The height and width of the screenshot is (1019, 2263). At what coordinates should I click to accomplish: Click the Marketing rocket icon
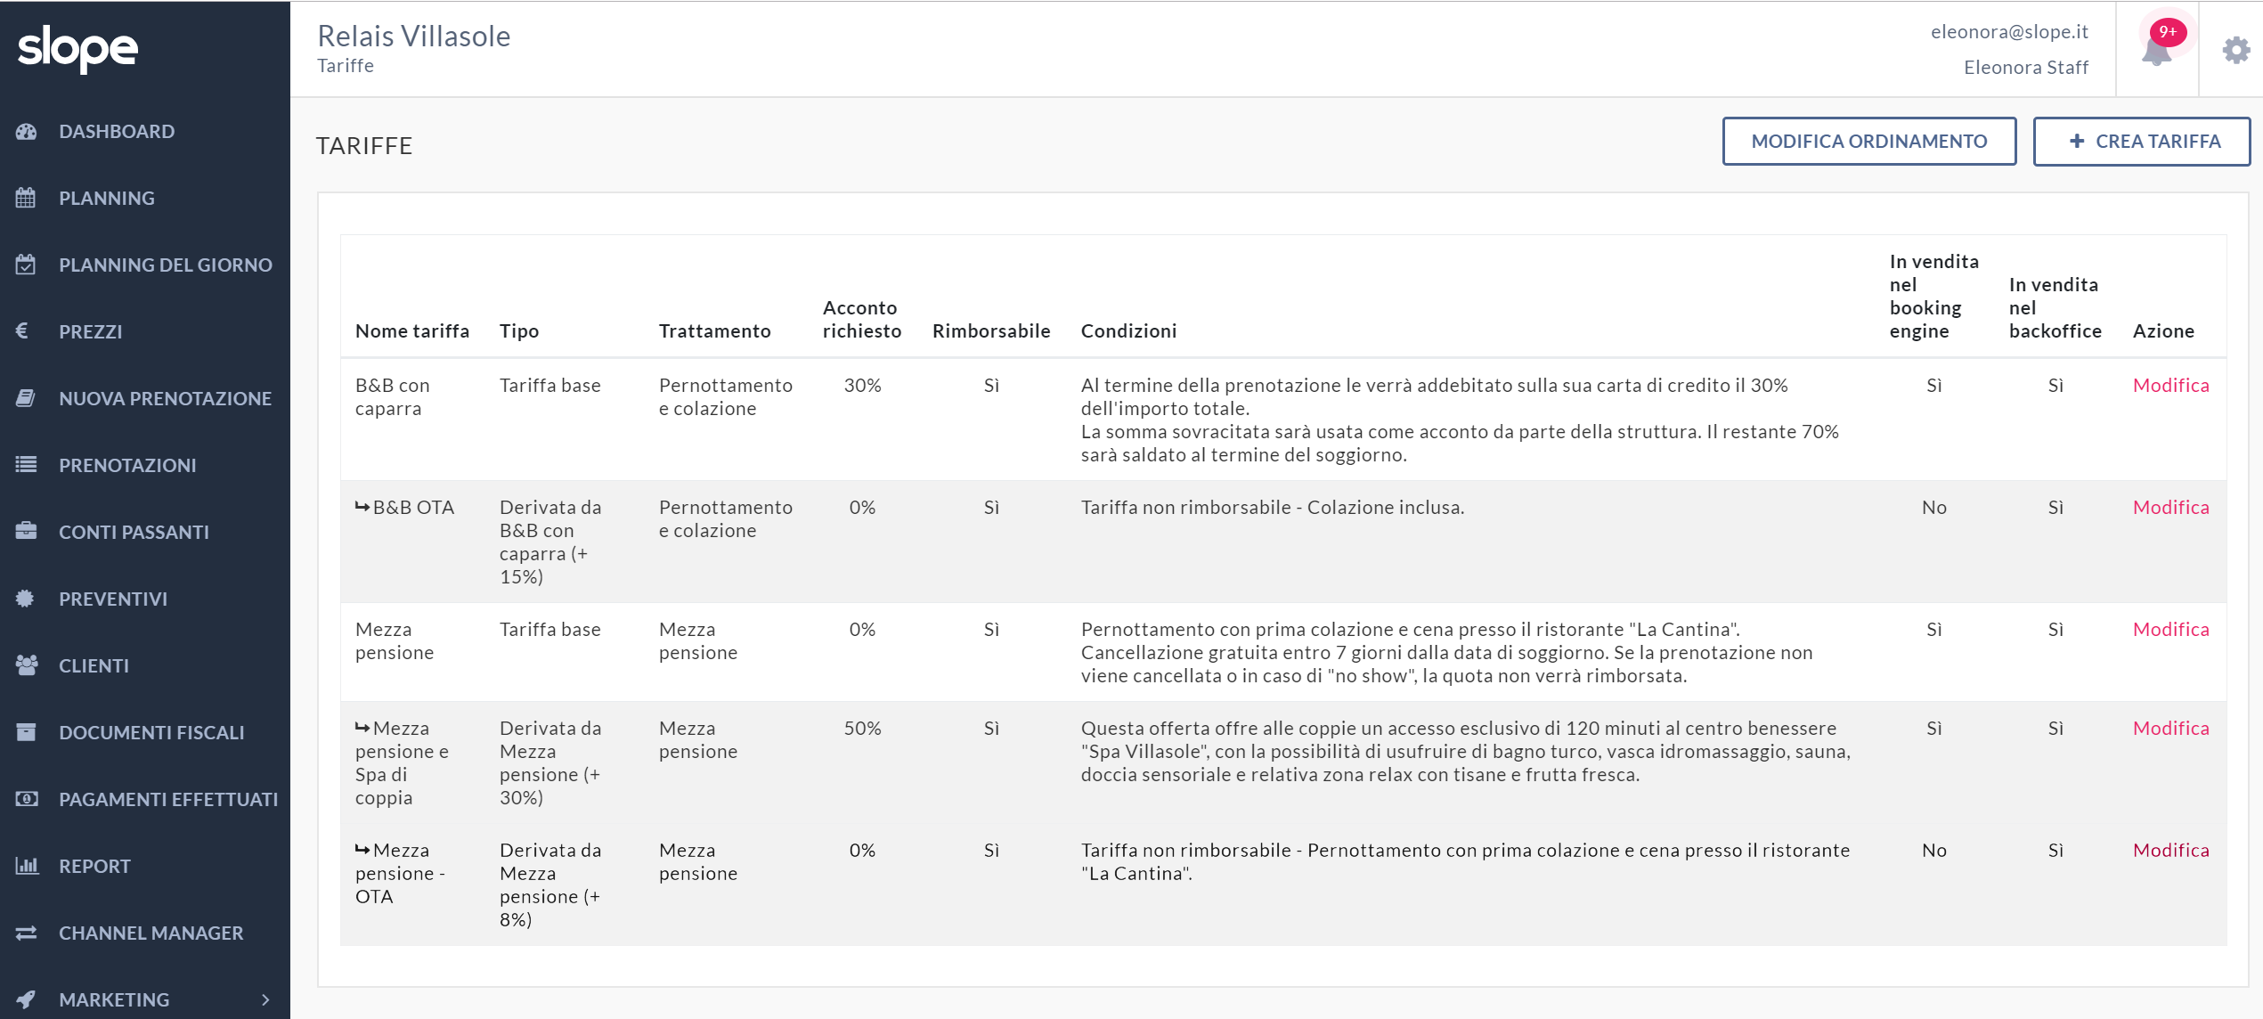26,999
